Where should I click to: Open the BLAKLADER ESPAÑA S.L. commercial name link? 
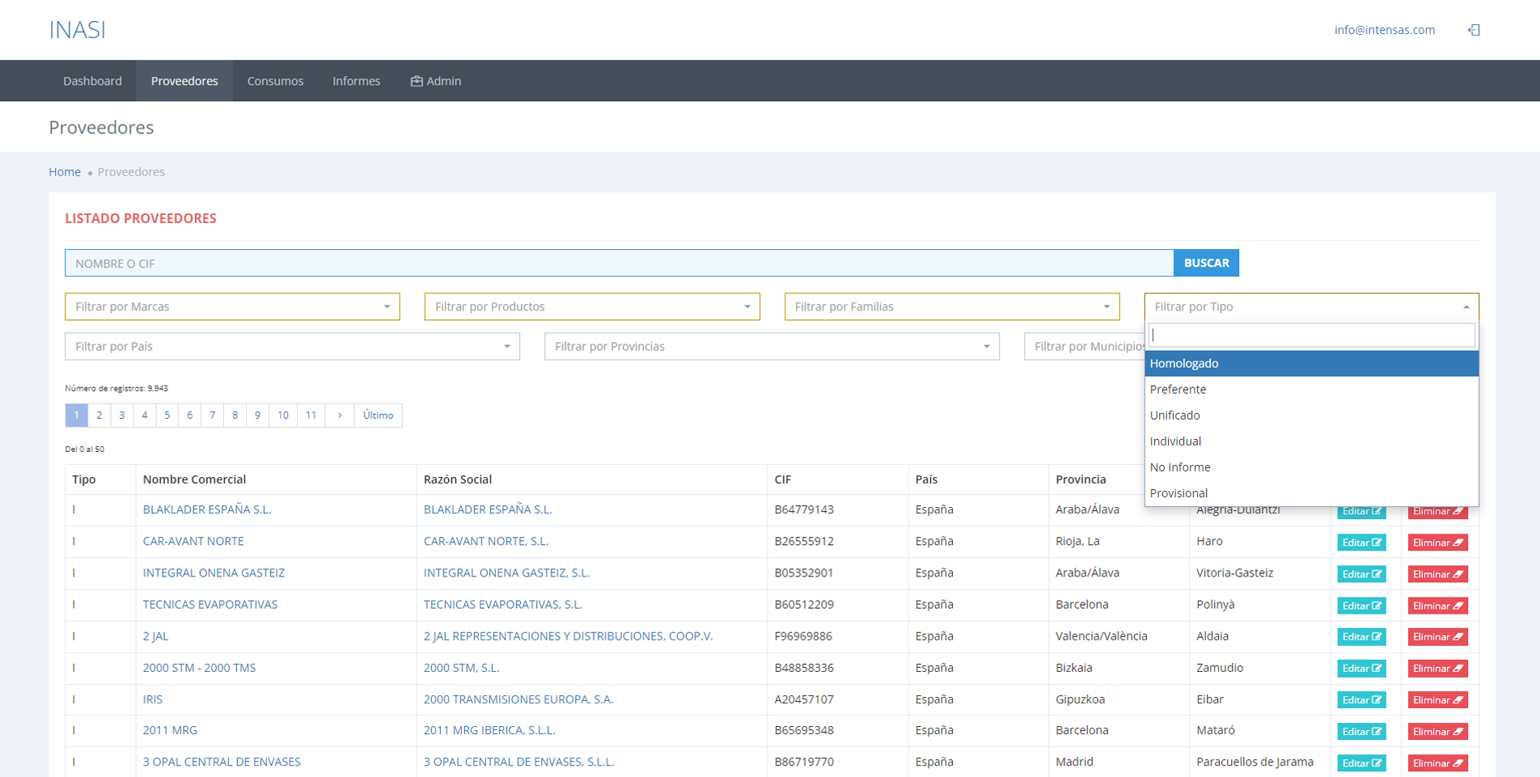coord(207,509)
